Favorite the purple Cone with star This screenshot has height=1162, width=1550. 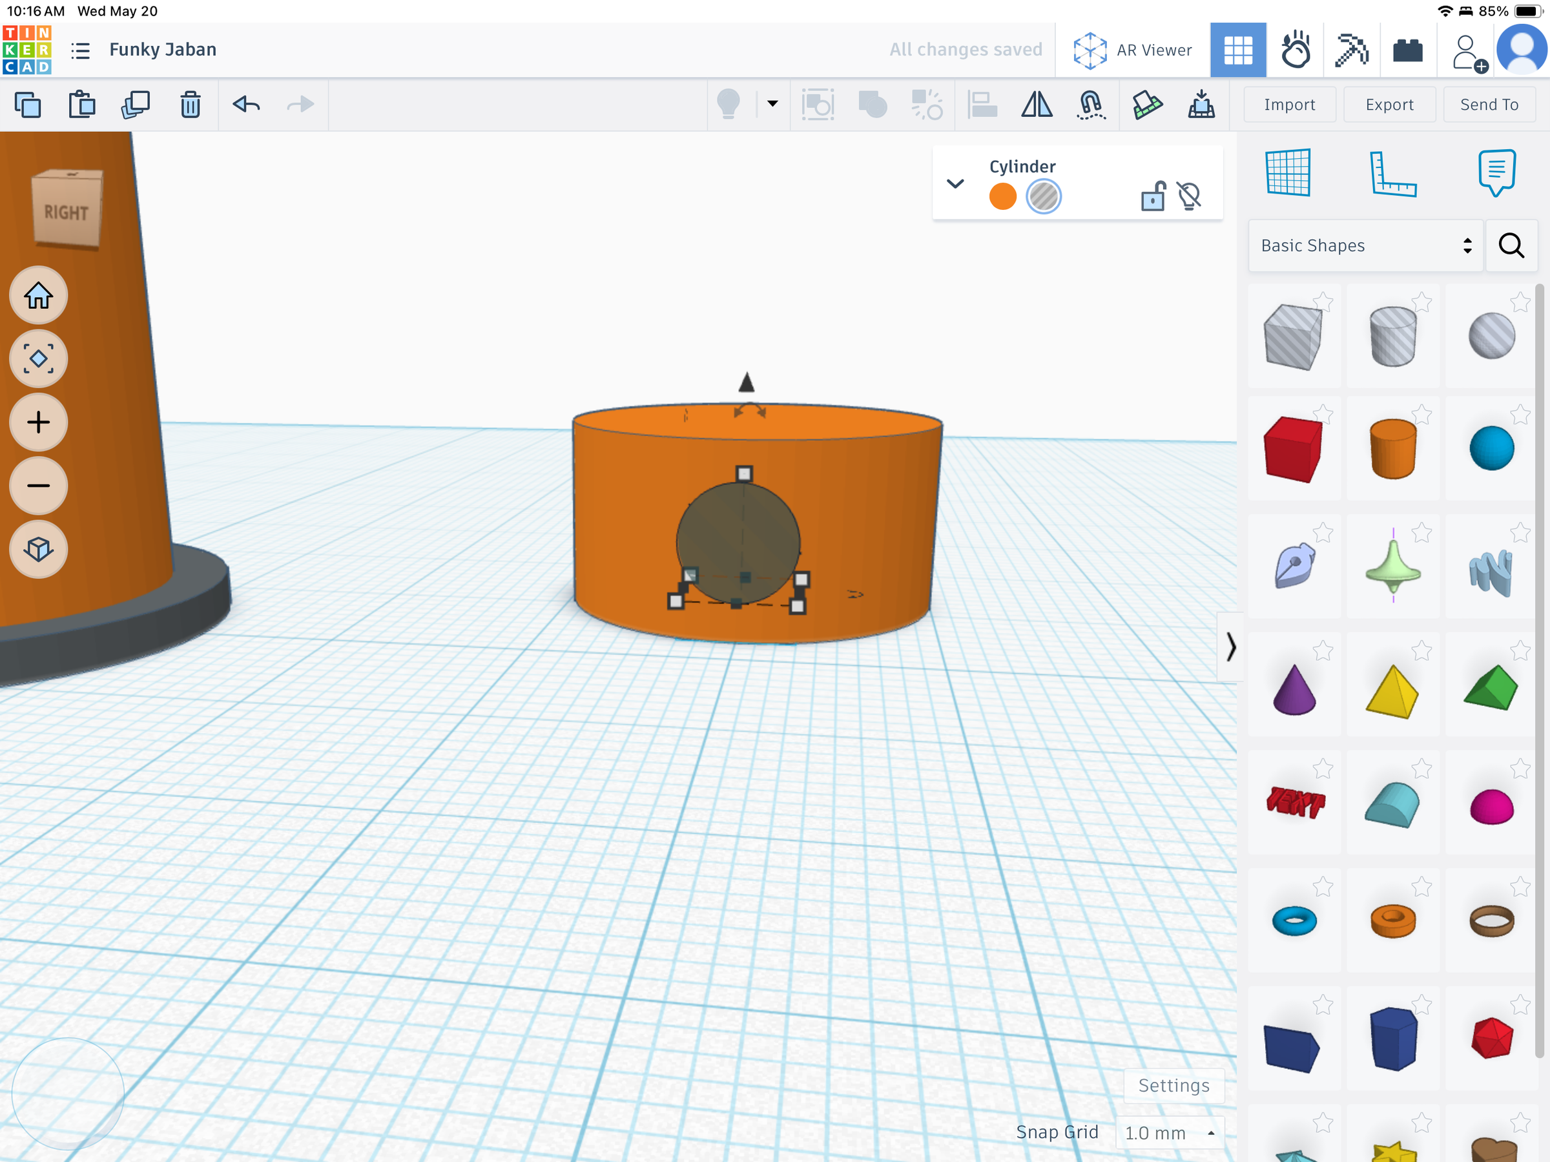pyautogui.click(x=1322, y=650)
